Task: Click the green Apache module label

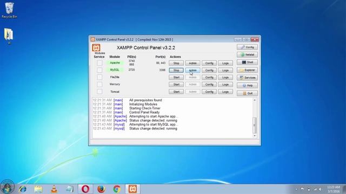Action: click(115, 63)
